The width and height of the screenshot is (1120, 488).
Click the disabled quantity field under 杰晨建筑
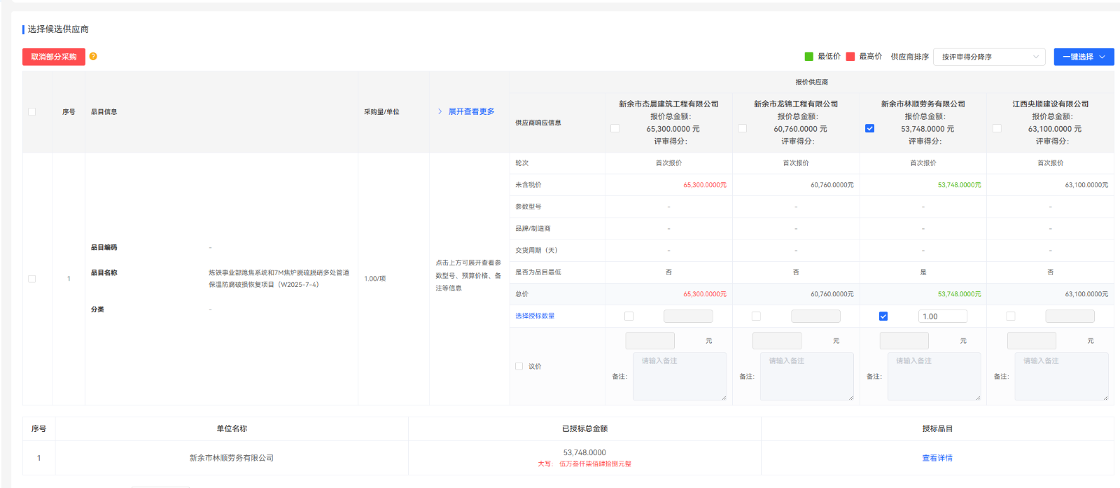[x=688, y=316]
